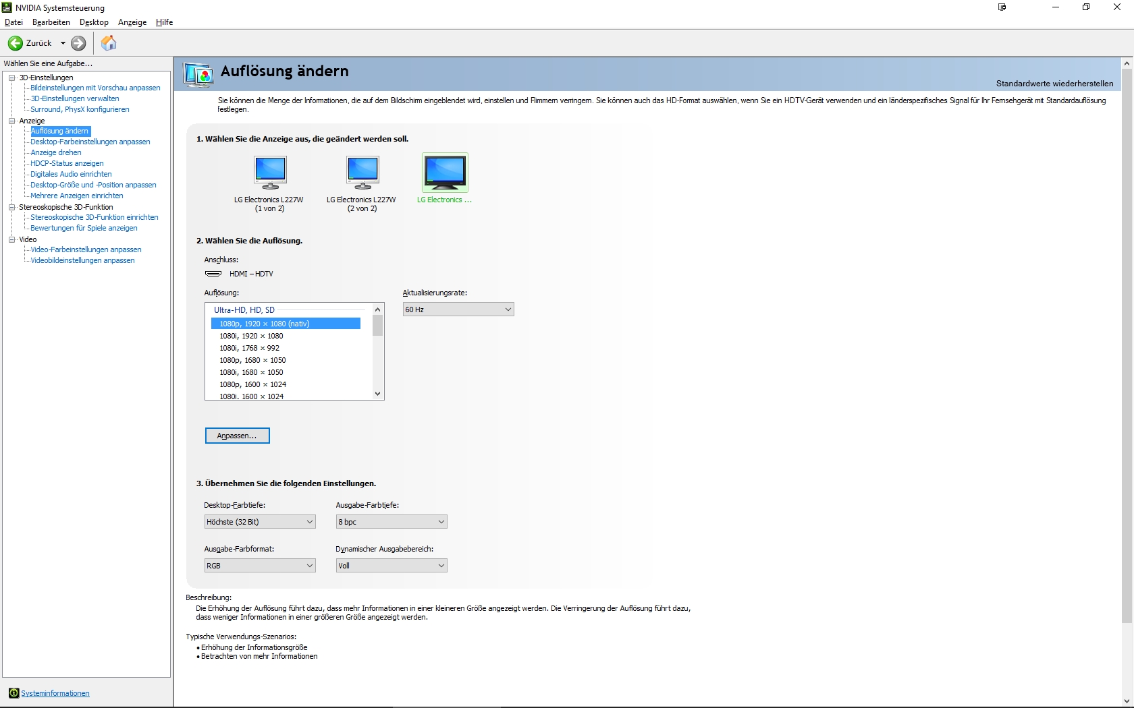Open the Ausgabe-Farbtiefe dropdown
This screenshot has height=708, width=1134.
point(391,522)
